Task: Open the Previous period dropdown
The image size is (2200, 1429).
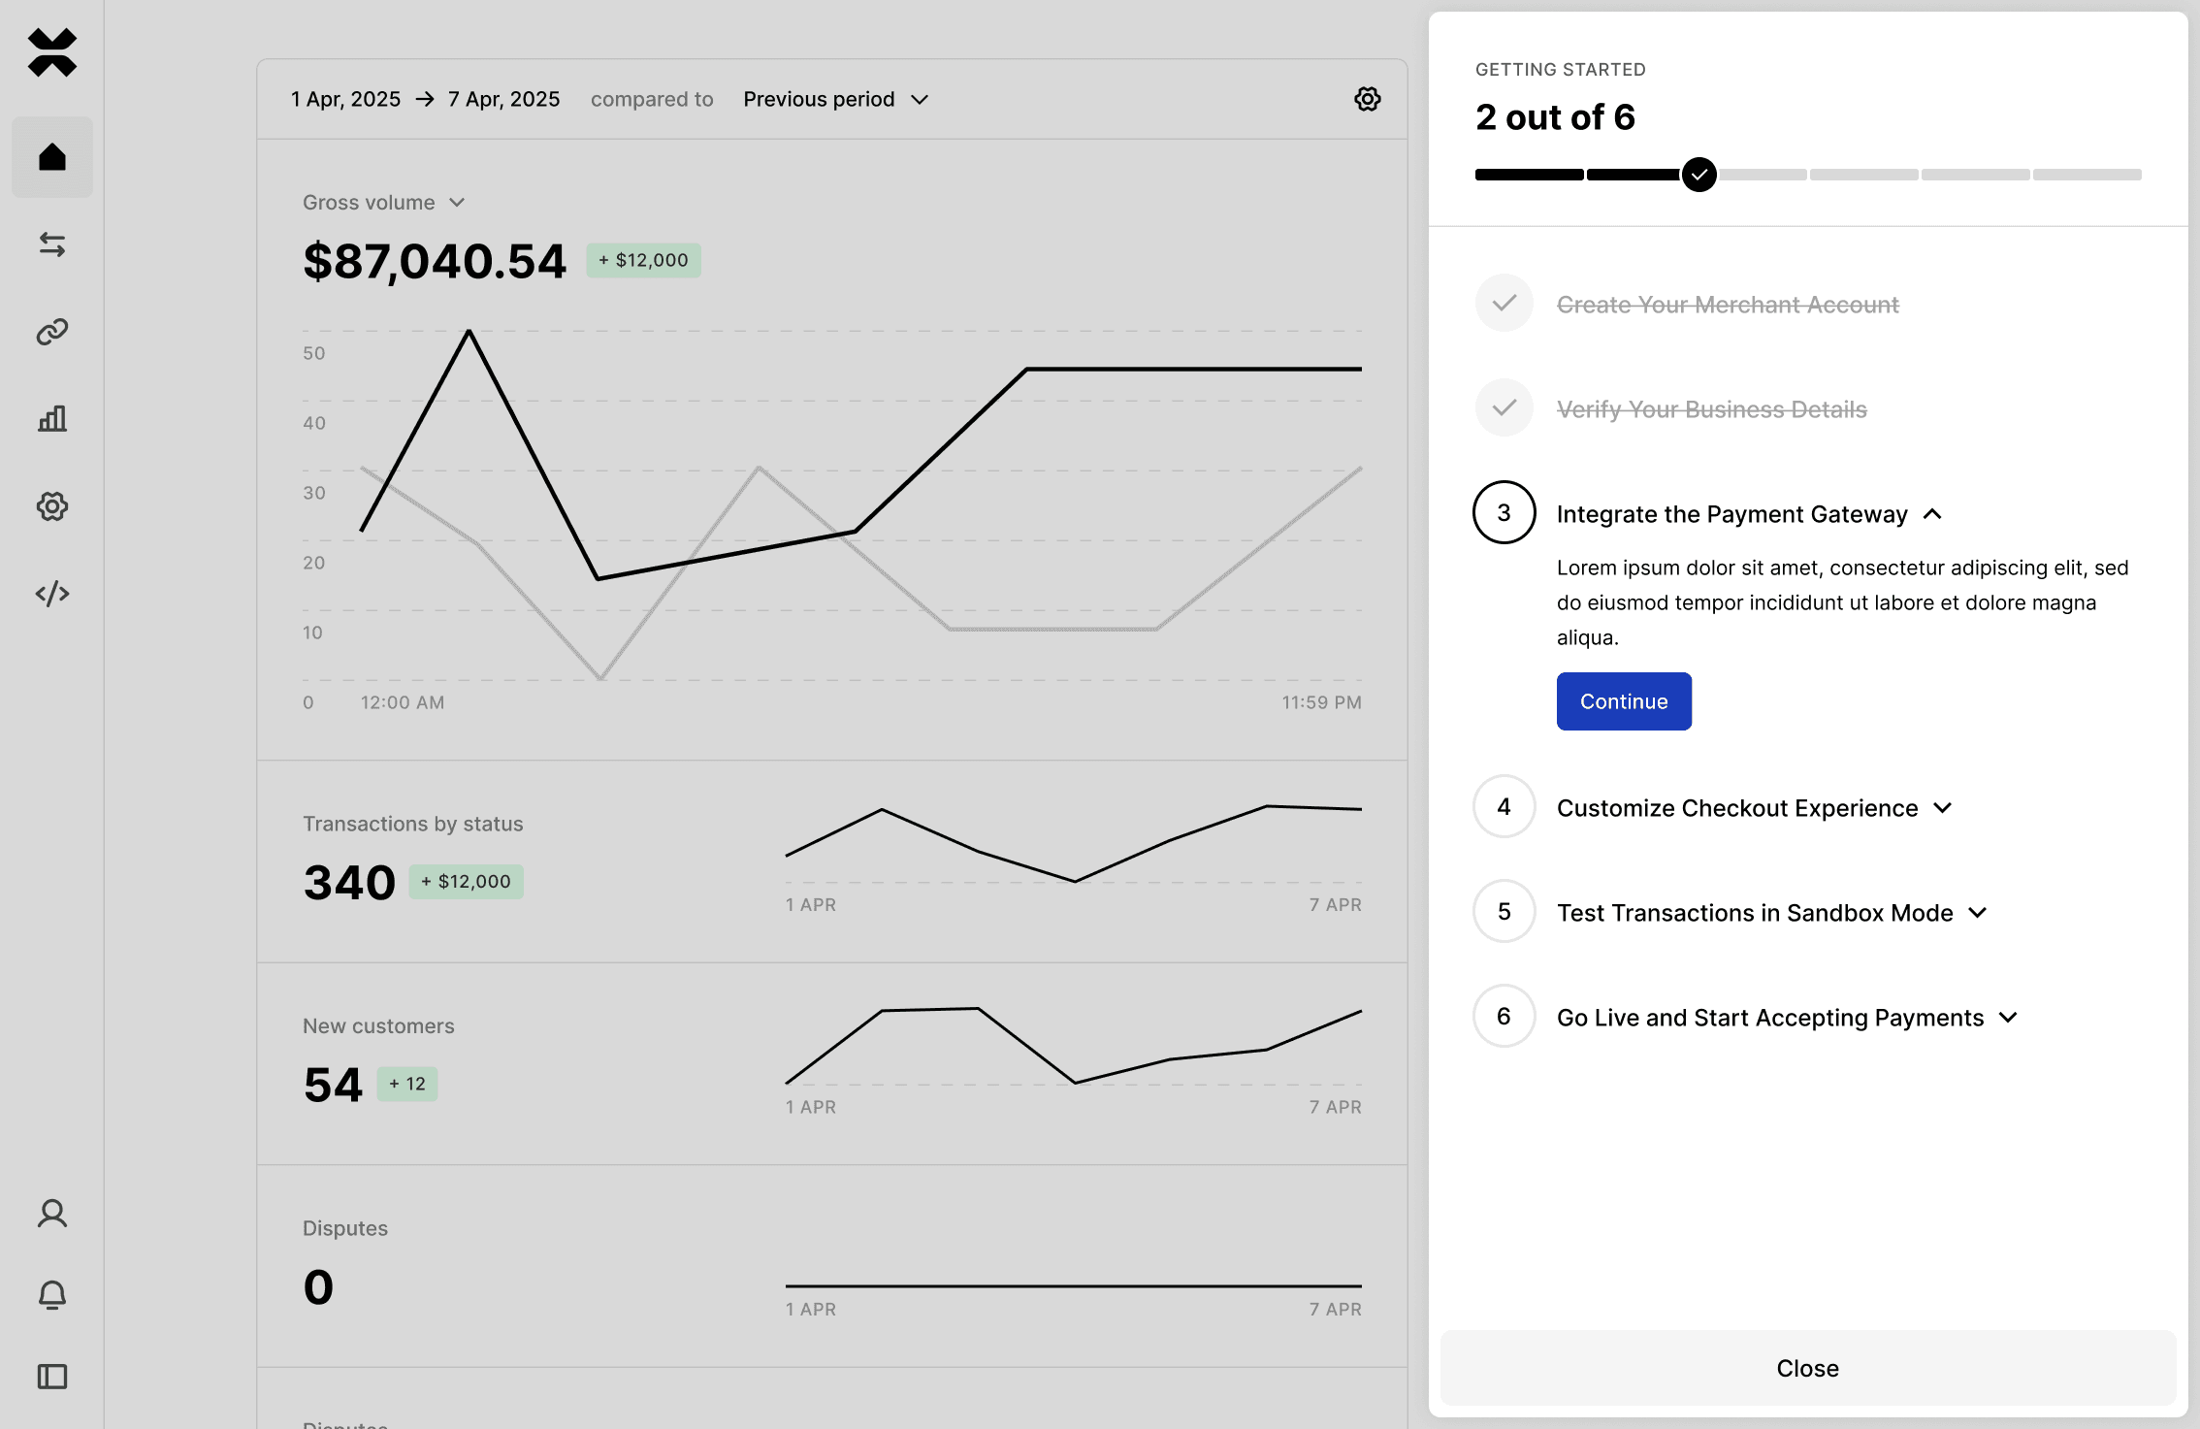Action: point(836,99)
